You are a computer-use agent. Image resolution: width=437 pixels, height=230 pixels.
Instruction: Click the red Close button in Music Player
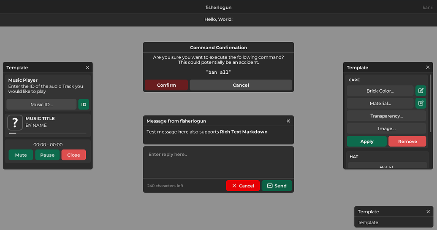73,155
